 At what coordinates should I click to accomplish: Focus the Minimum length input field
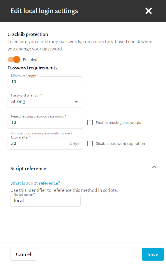[x=45, y=82]
